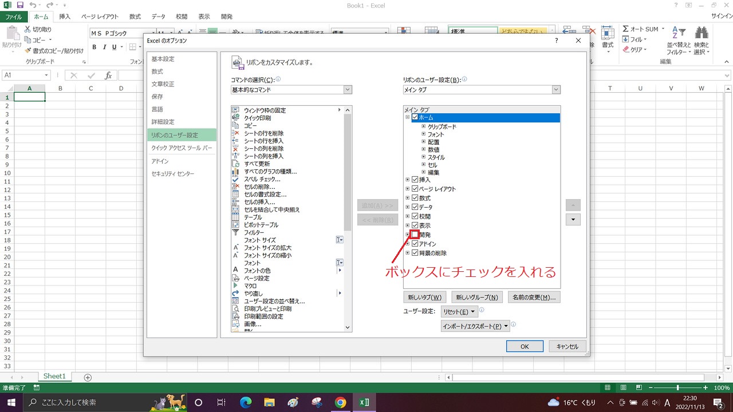Click the Cut (切り取り) scissors icon
This screenshot has height=412, width=733.
tap(27, 29)
